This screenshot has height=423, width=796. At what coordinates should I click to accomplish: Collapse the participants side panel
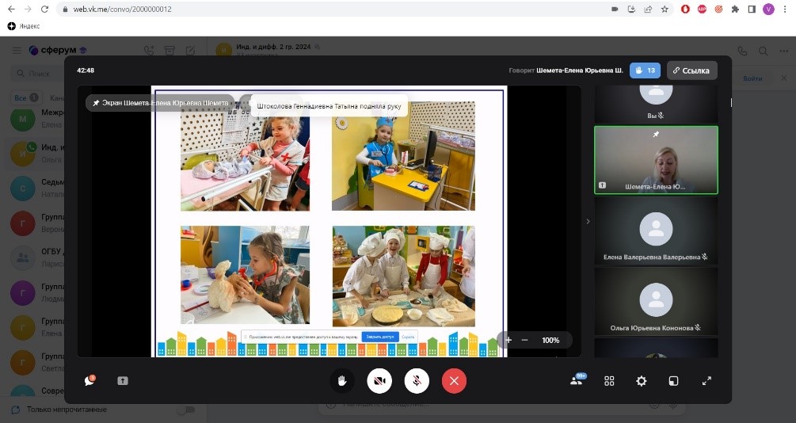click(x=588, y=222)
